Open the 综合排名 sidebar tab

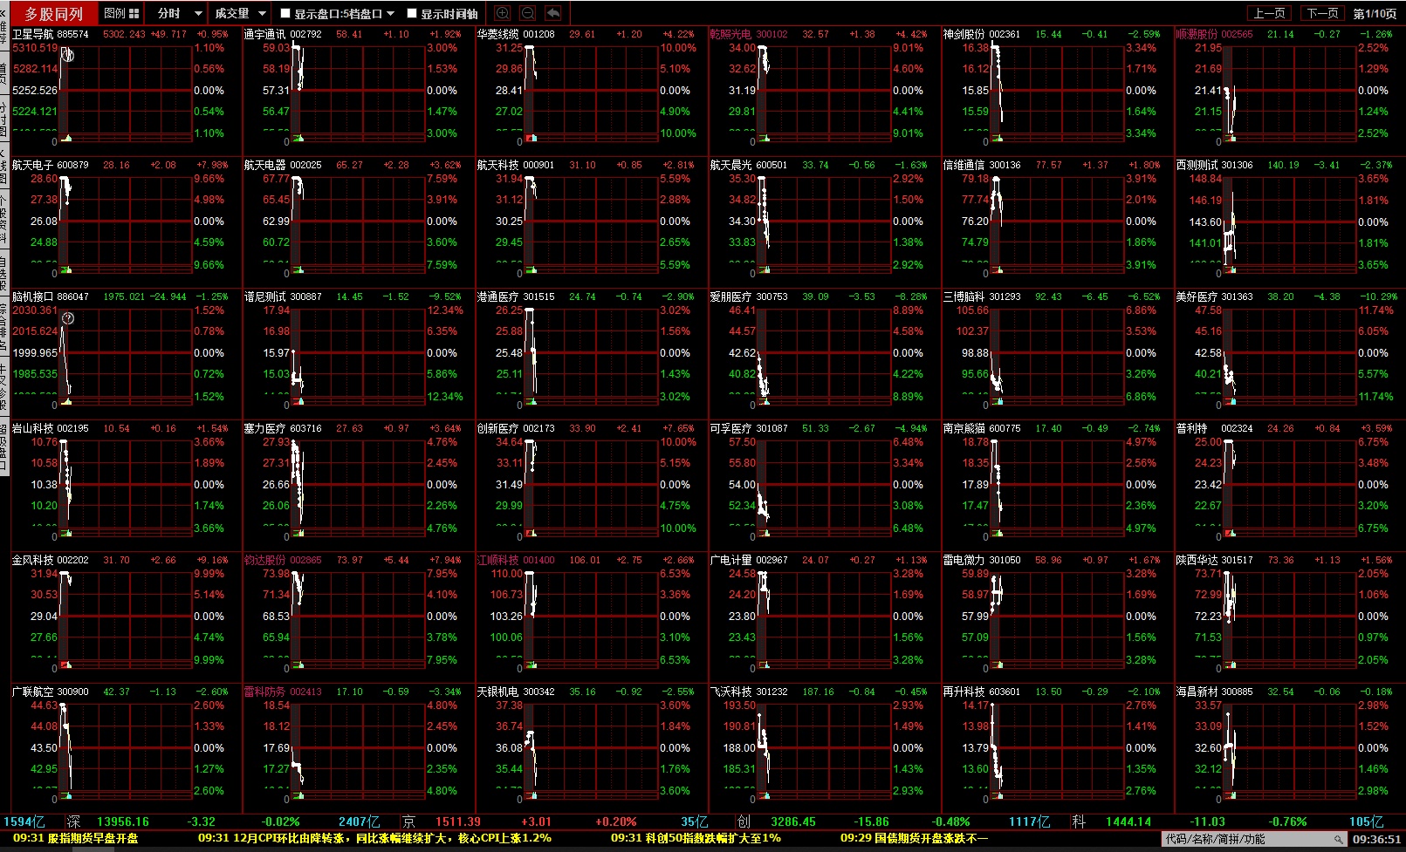tap(4, 327)
